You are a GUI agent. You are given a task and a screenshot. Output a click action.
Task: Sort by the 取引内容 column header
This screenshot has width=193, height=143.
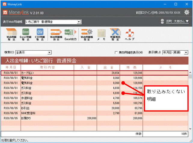tap(47, 67)
